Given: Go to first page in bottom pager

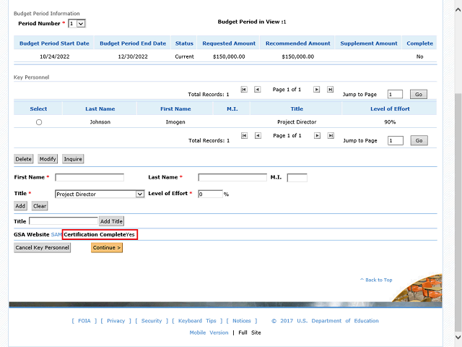Looking at the screenshot, I should pos(244,135).
